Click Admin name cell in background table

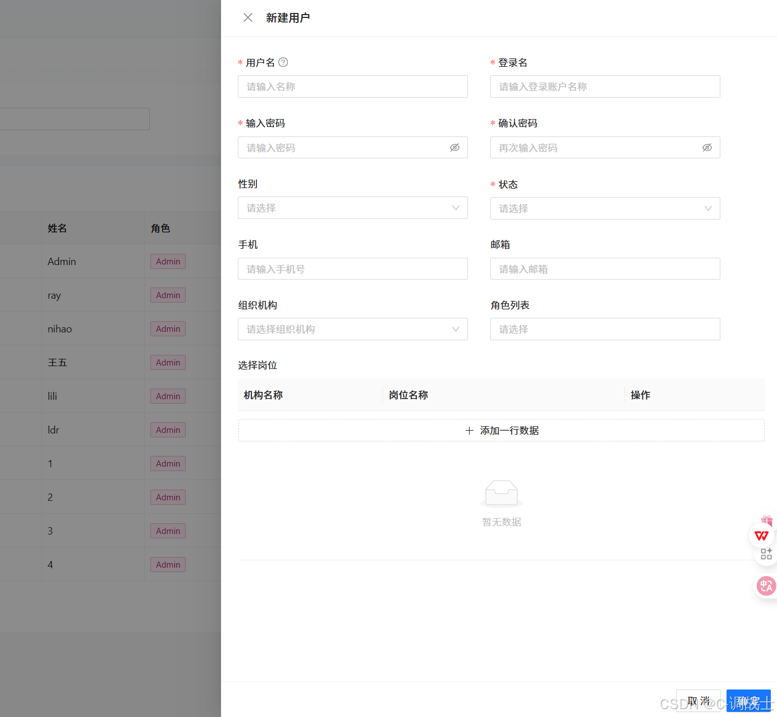(x=62, y=261)
